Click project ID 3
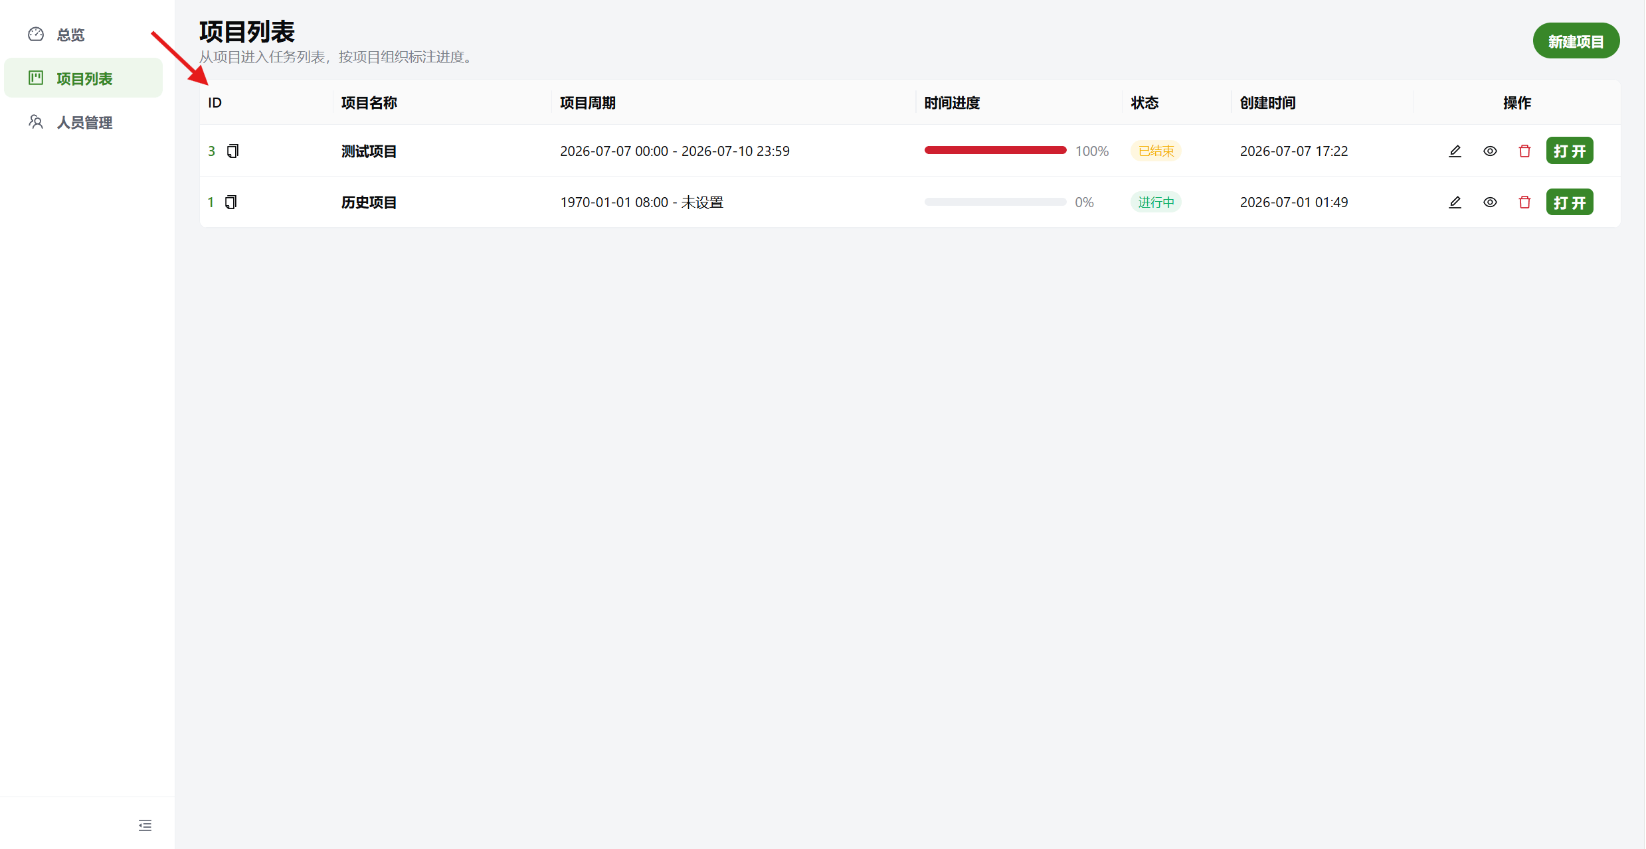Screen dimensions: 1646x849 (x=212, y=151)
